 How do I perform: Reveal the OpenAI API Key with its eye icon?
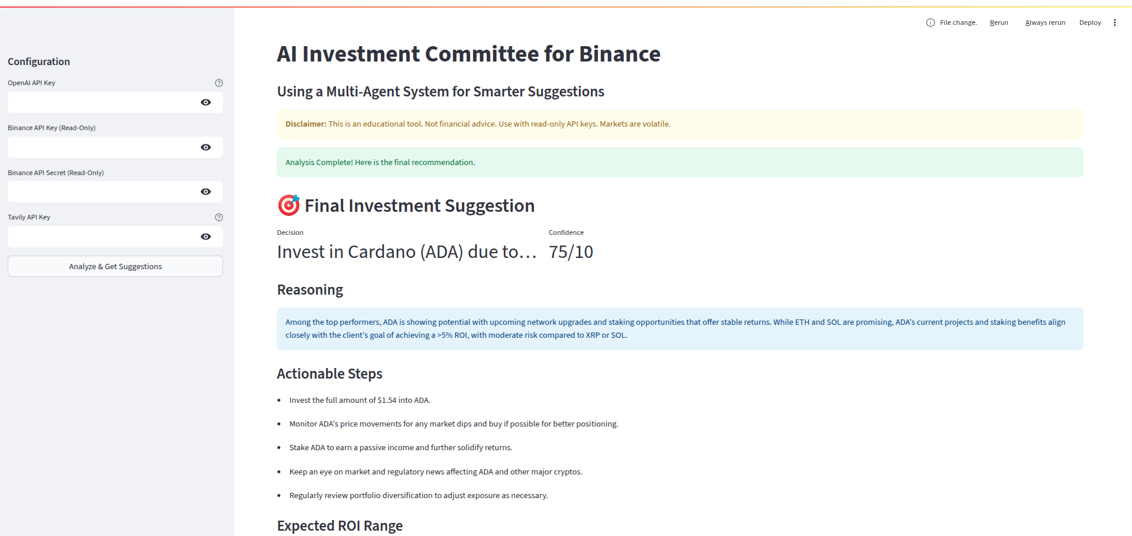(x=205, y=102)
